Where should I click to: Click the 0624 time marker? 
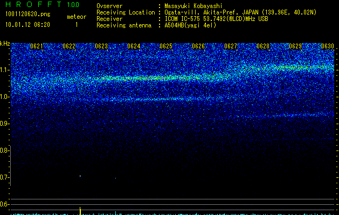pos(134,46)
